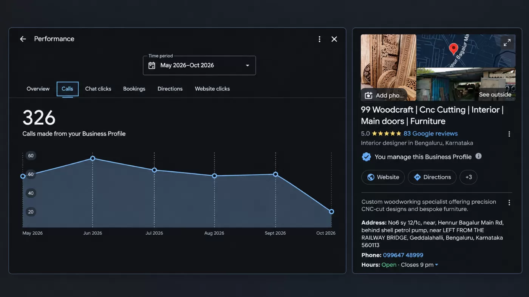Click the Add photo button

[x=384, y=95]
